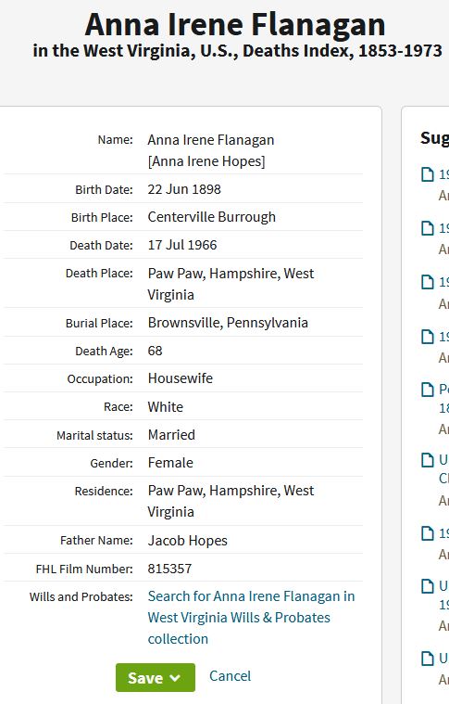Select the Death Place value 'Paw Paw, Hampshire, West Virginia'
The width and height of the screenshot is (449, 704).
click(x=231, y=284)
